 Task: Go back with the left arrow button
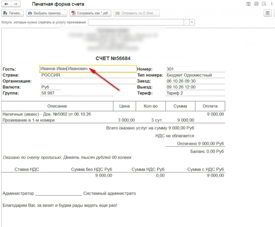[x=6, y=4]
